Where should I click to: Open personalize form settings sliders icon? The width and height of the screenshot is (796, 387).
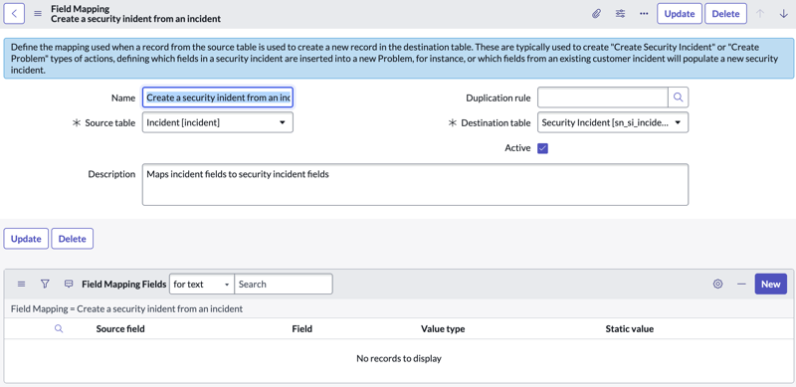pyautogui.click(x=620, y=14)
